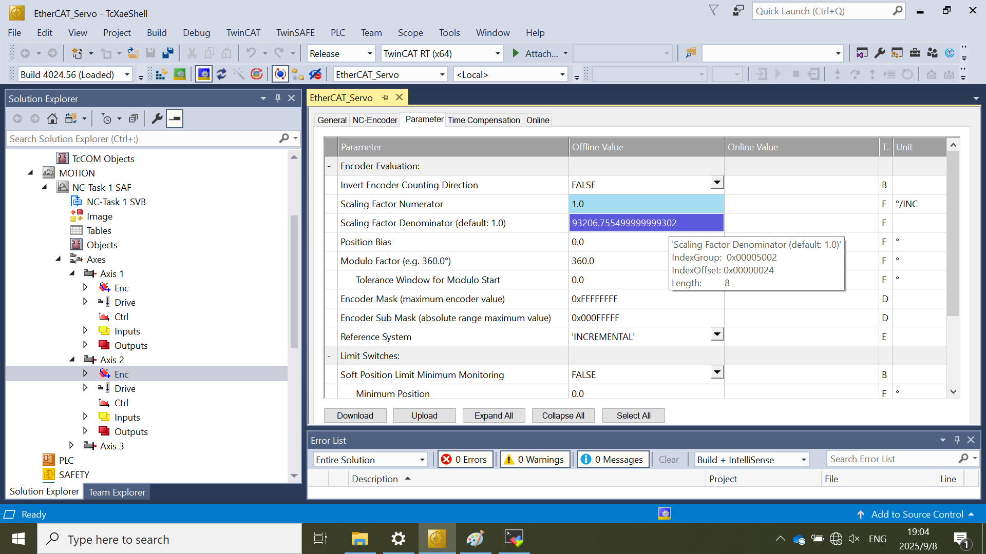
Task: Click the Toggle Free Run State icon
Action: 257,74
